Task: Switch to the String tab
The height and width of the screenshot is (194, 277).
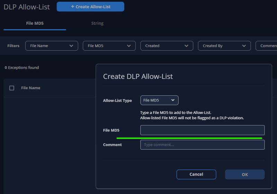Action: pos(97,23)
